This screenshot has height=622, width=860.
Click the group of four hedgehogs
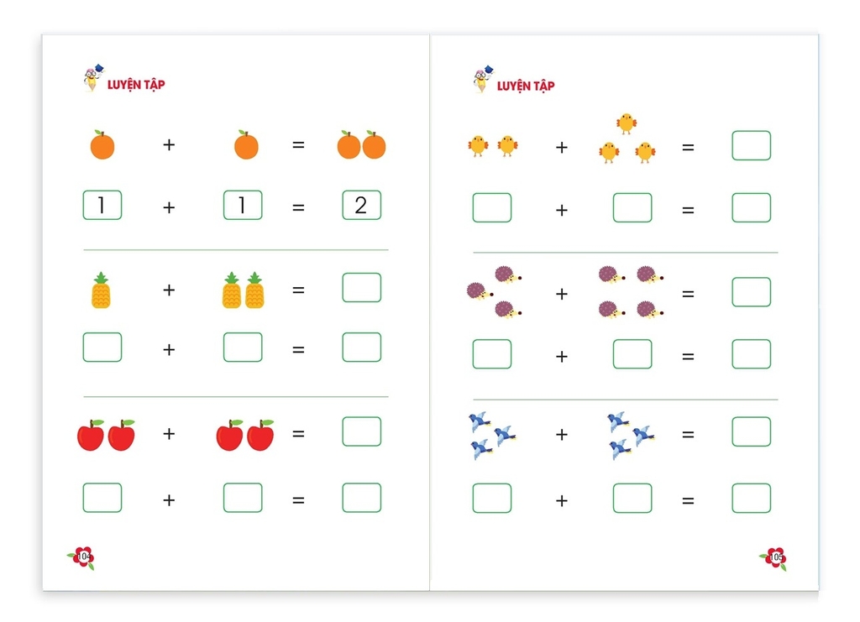(631, 291)
